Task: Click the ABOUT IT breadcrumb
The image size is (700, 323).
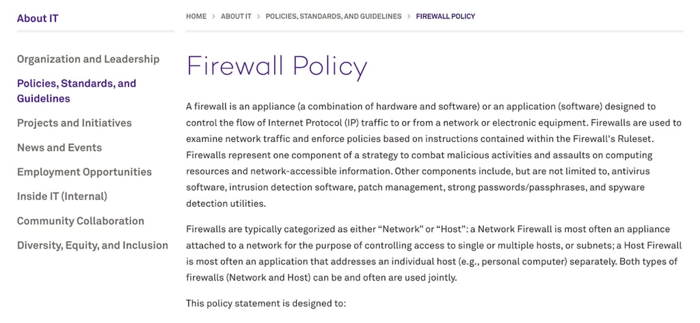Action: point(236,16)
